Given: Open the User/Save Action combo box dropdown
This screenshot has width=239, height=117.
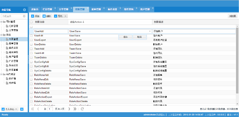Looking at the screenshot, I should (150, 31).
